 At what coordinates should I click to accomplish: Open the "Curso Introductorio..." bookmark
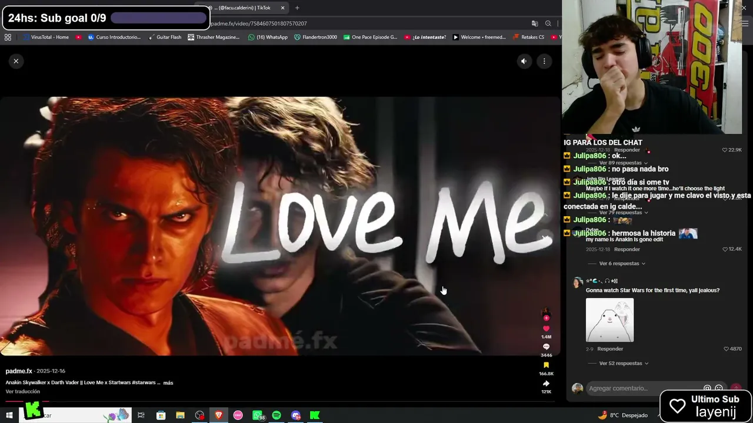(114, 37)
